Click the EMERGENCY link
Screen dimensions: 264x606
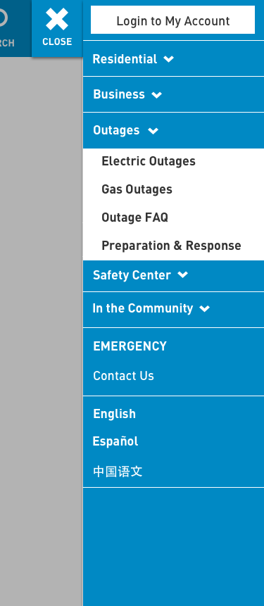point(130,346)
